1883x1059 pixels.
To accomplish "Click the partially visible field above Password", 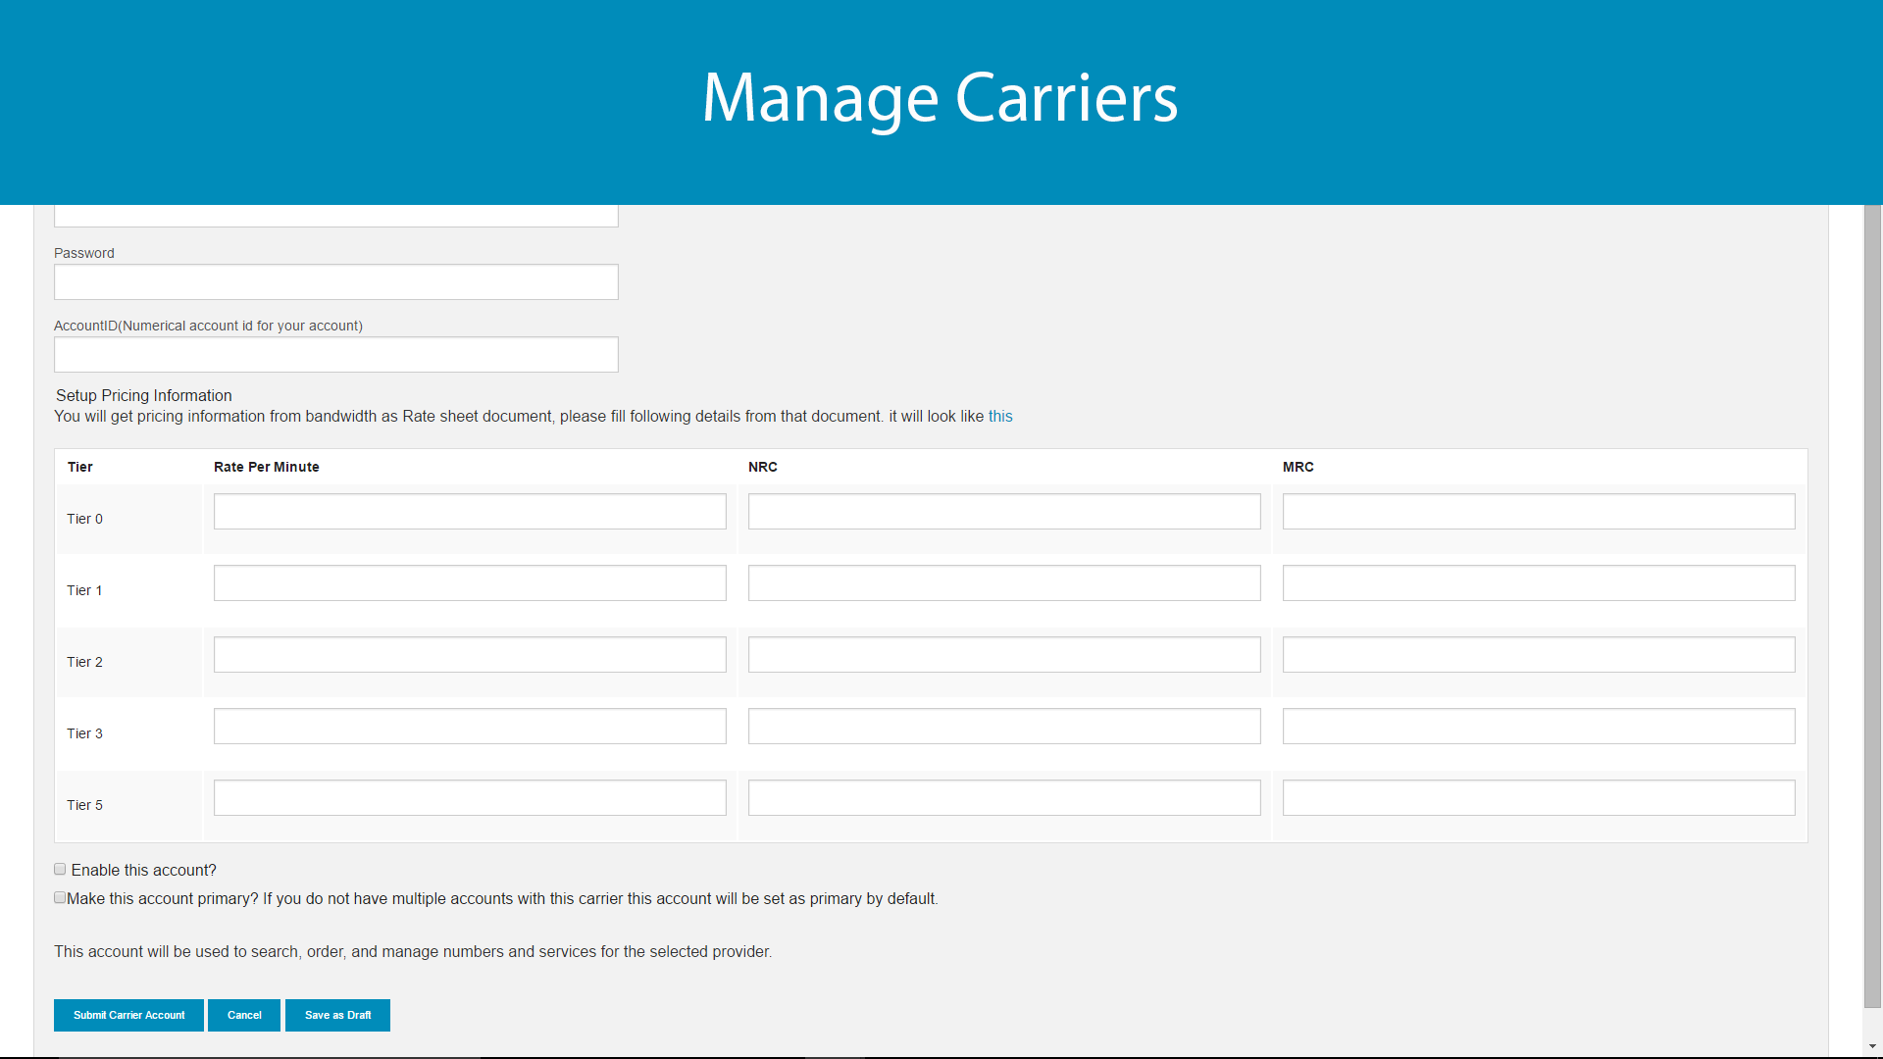I will [x=335, y=216].
